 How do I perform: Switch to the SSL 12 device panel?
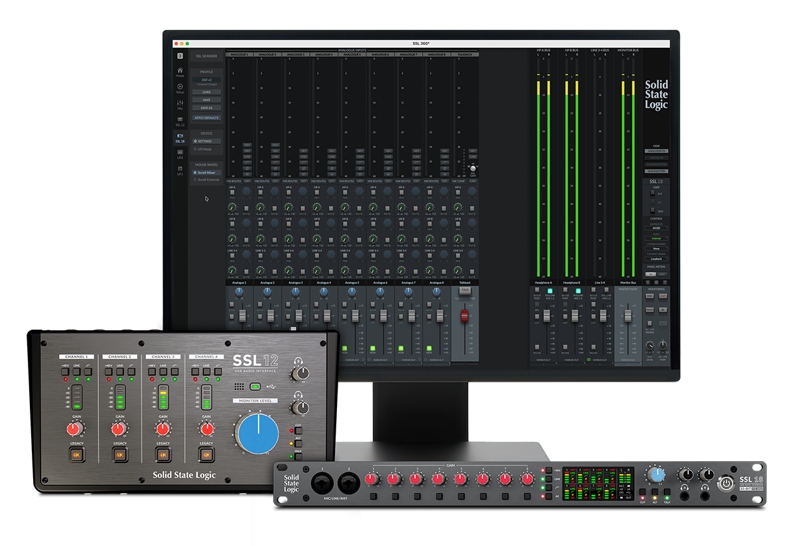coord(181,119)
